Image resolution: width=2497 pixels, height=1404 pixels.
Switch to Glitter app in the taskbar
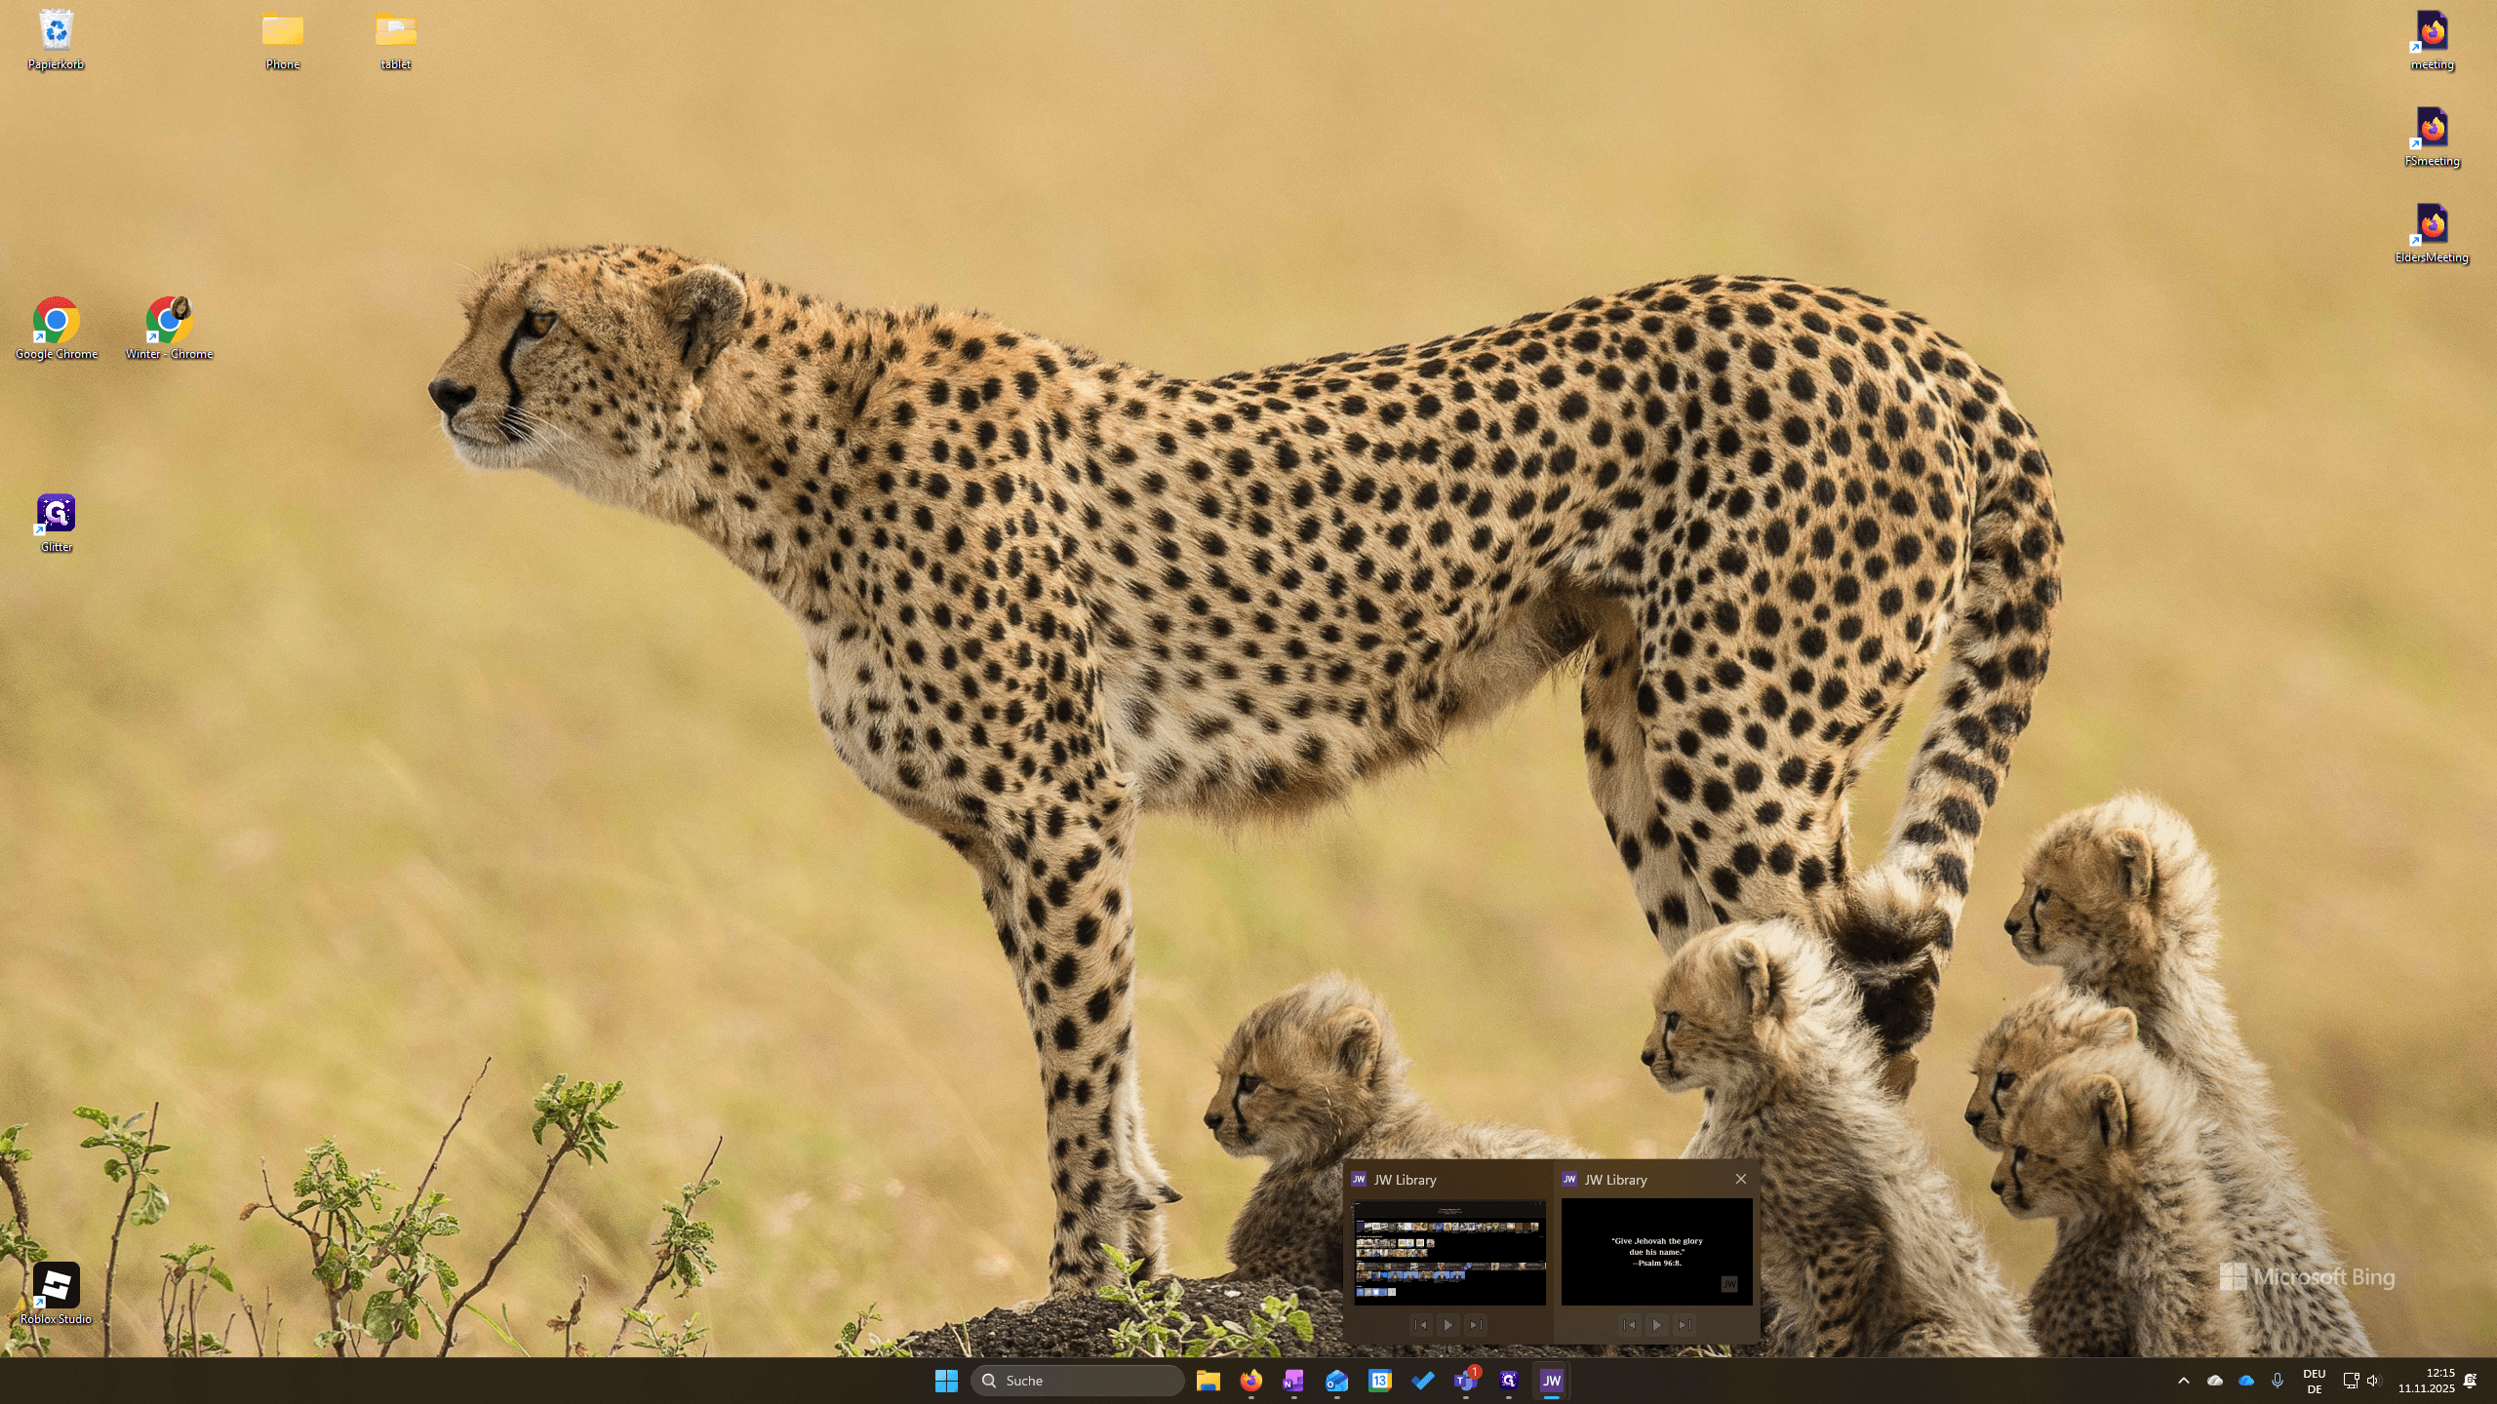[x=1509, y=1381]
